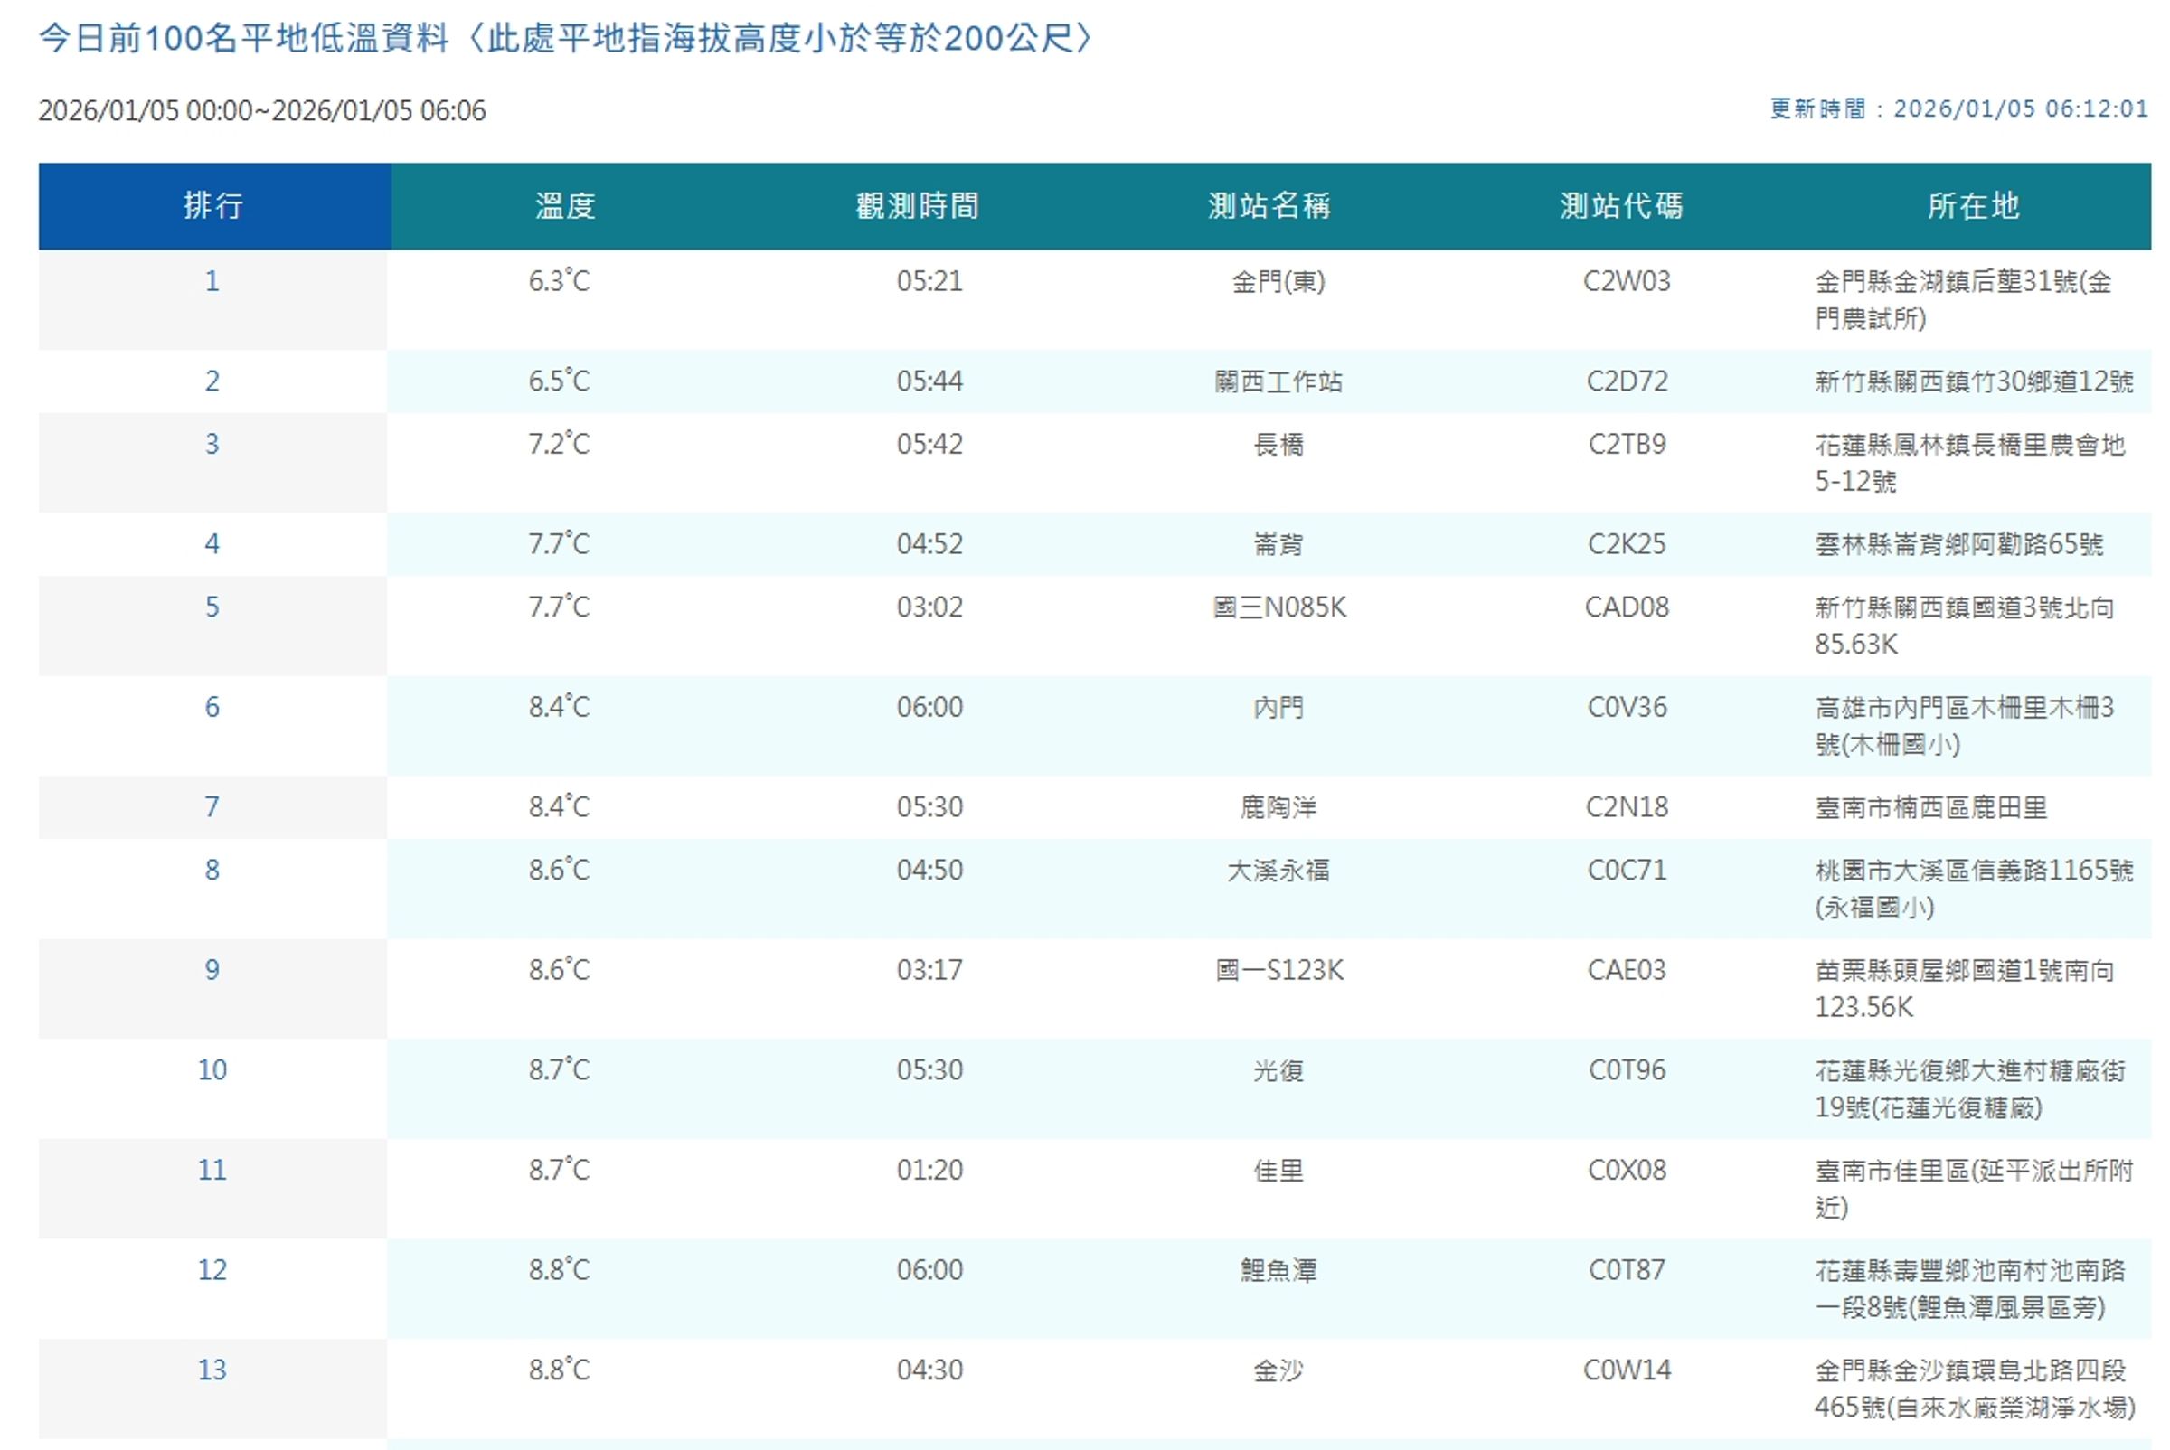This screenshot has width=2170, height=1450.
Task: Click station name 關西工作站
Action: (x=1278, y=381)
